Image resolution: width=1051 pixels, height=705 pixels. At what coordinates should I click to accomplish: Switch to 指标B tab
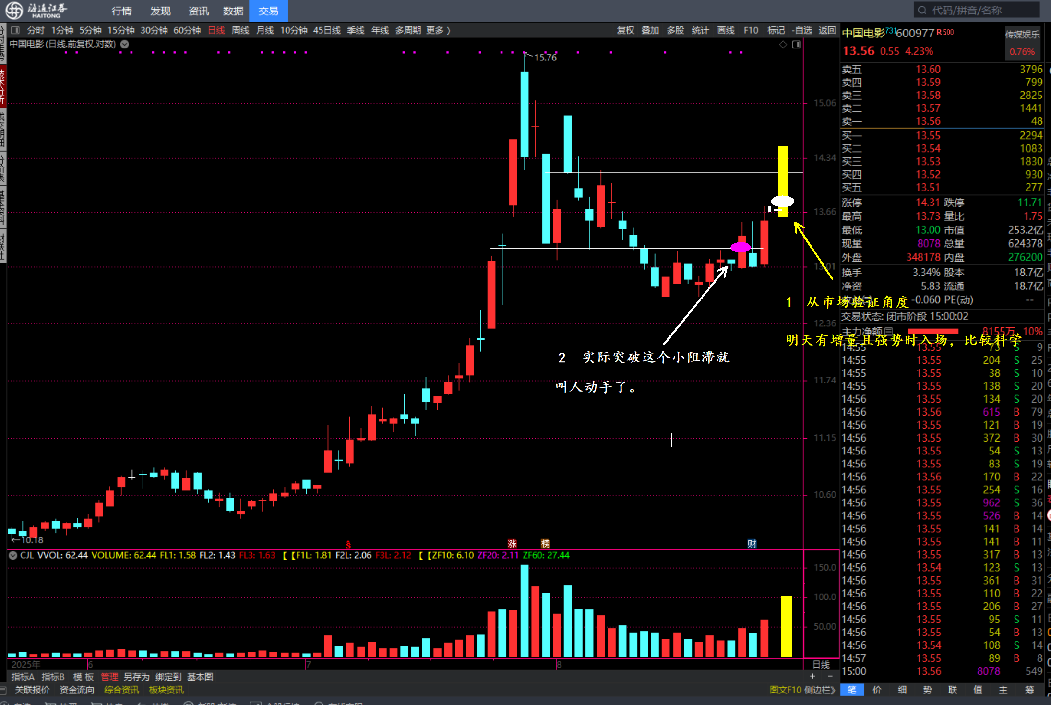point(53,677)
